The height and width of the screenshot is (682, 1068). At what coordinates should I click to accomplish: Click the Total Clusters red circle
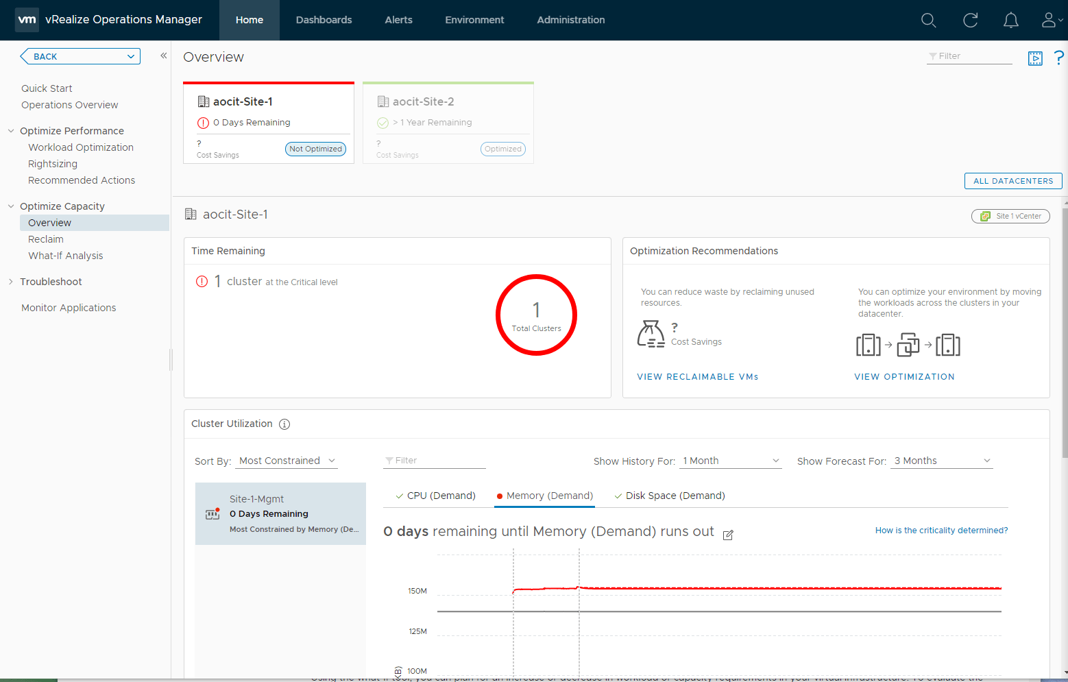[536, 315]
